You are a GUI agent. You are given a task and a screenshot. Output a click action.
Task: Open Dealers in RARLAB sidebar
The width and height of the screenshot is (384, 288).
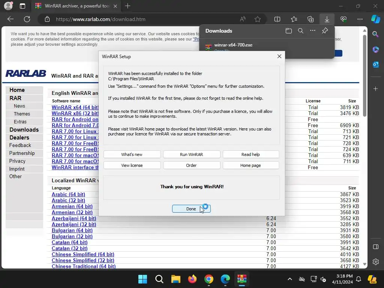pyautogui.click(x=19, y=138)
